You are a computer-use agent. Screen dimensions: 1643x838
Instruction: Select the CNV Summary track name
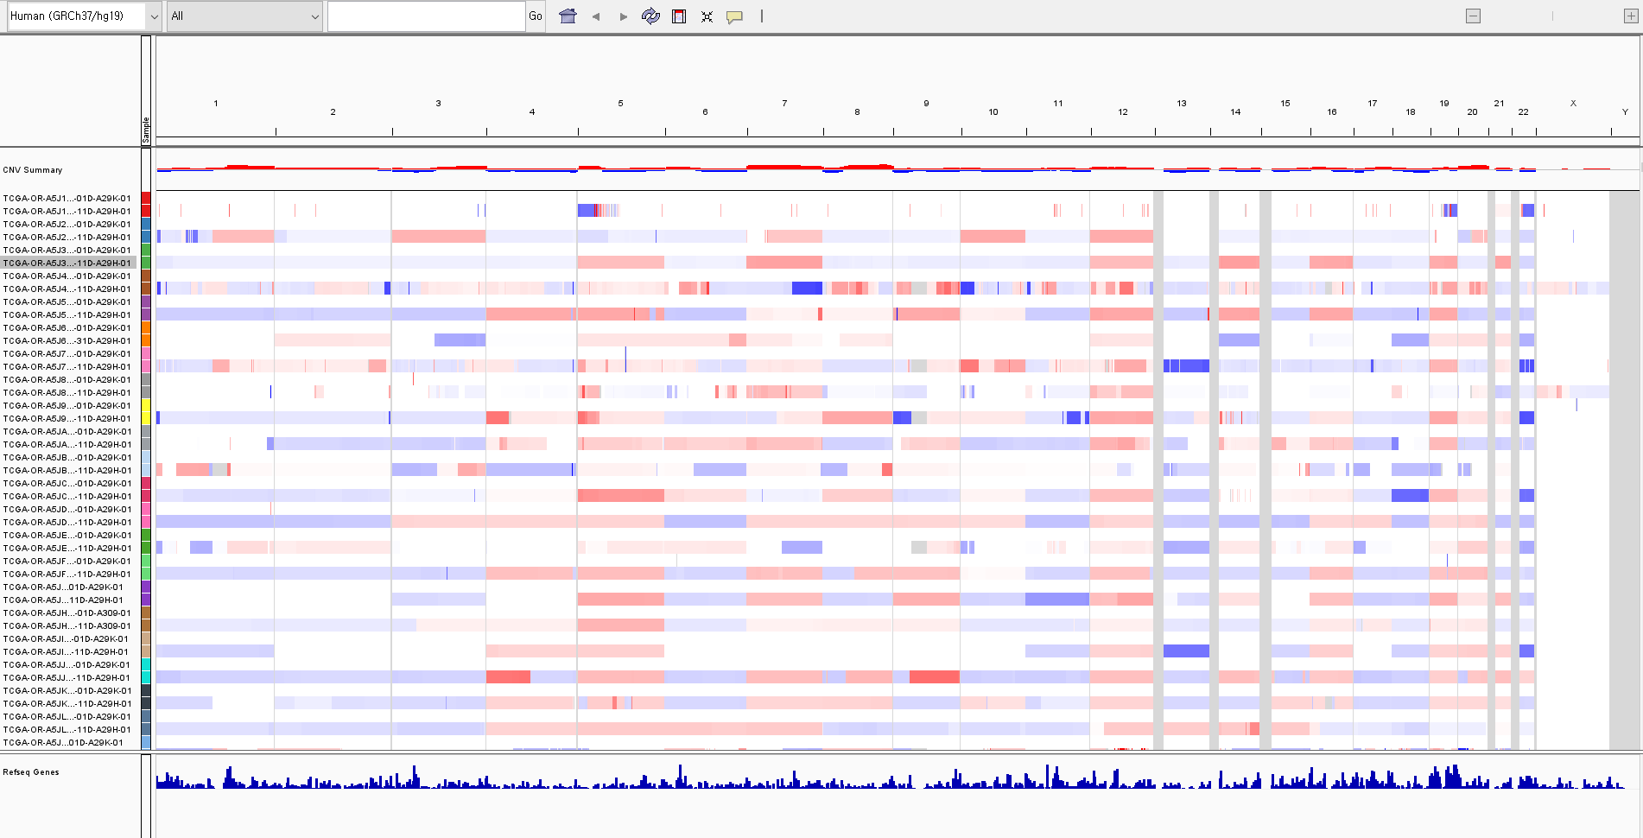[x=33, y=170]
